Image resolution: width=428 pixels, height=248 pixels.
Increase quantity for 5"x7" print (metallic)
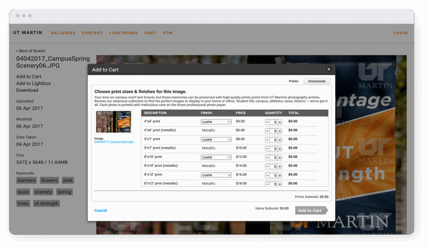[280, 149]
